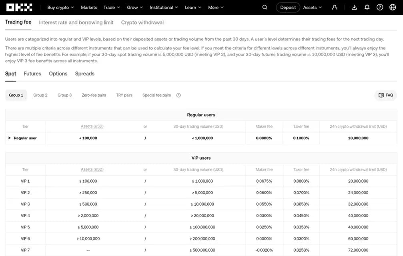Expand the Buy crypto dropdown
403x256 pixels.
pos(61,8)
